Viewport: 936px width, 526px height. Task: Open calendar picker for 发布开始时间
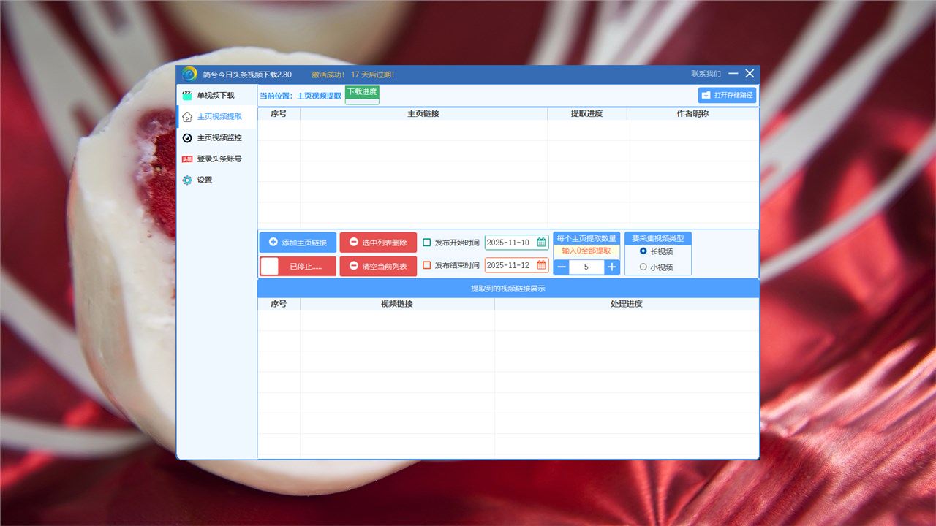tap(541, 243)
